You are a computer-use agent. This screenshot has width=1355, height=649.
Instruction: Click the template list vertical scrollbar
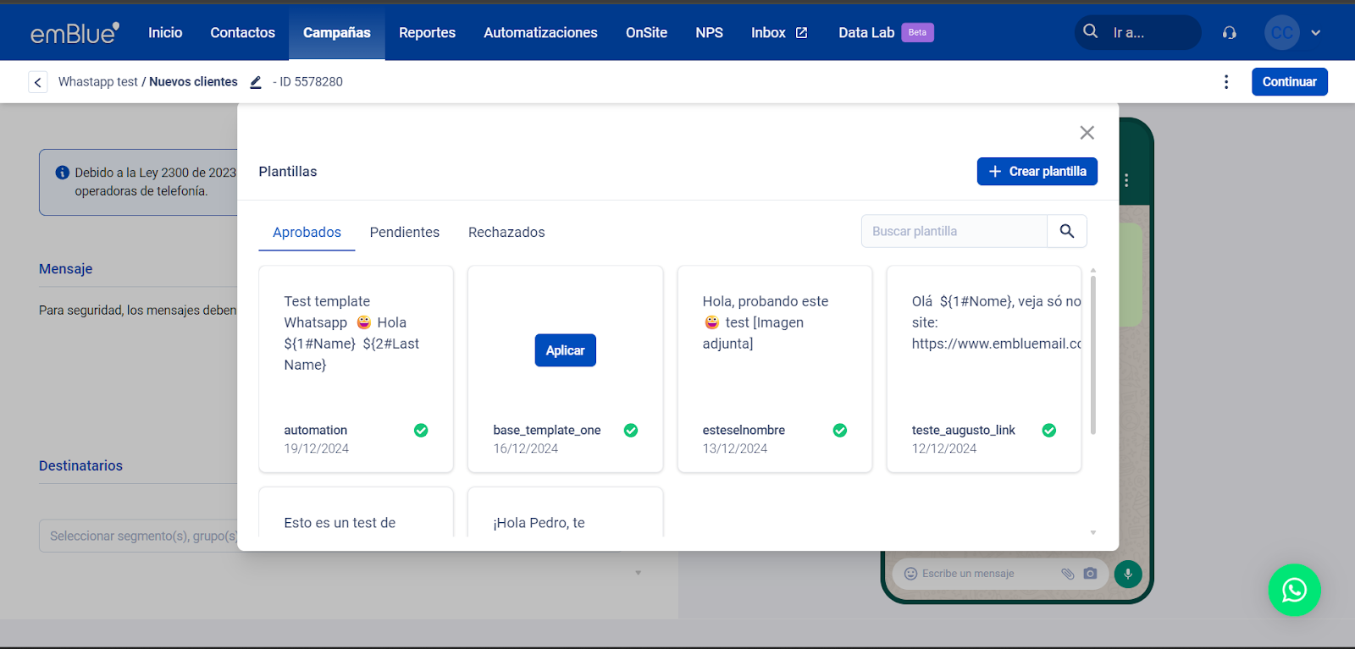click(x=1092, y=355)
